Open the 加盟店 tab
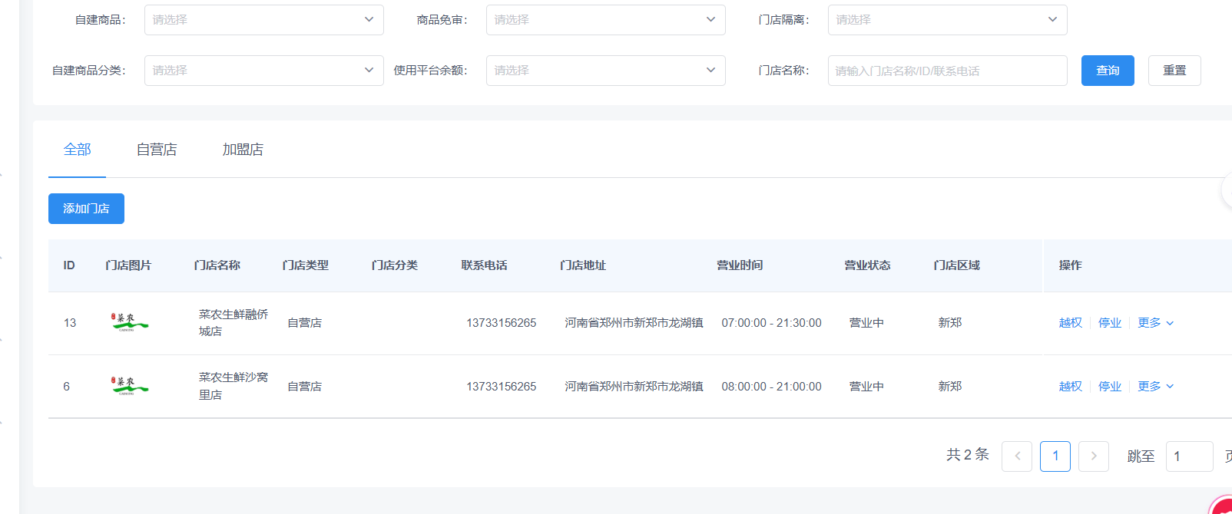This screenshot has height=514, width=1232. coord(243,150)
